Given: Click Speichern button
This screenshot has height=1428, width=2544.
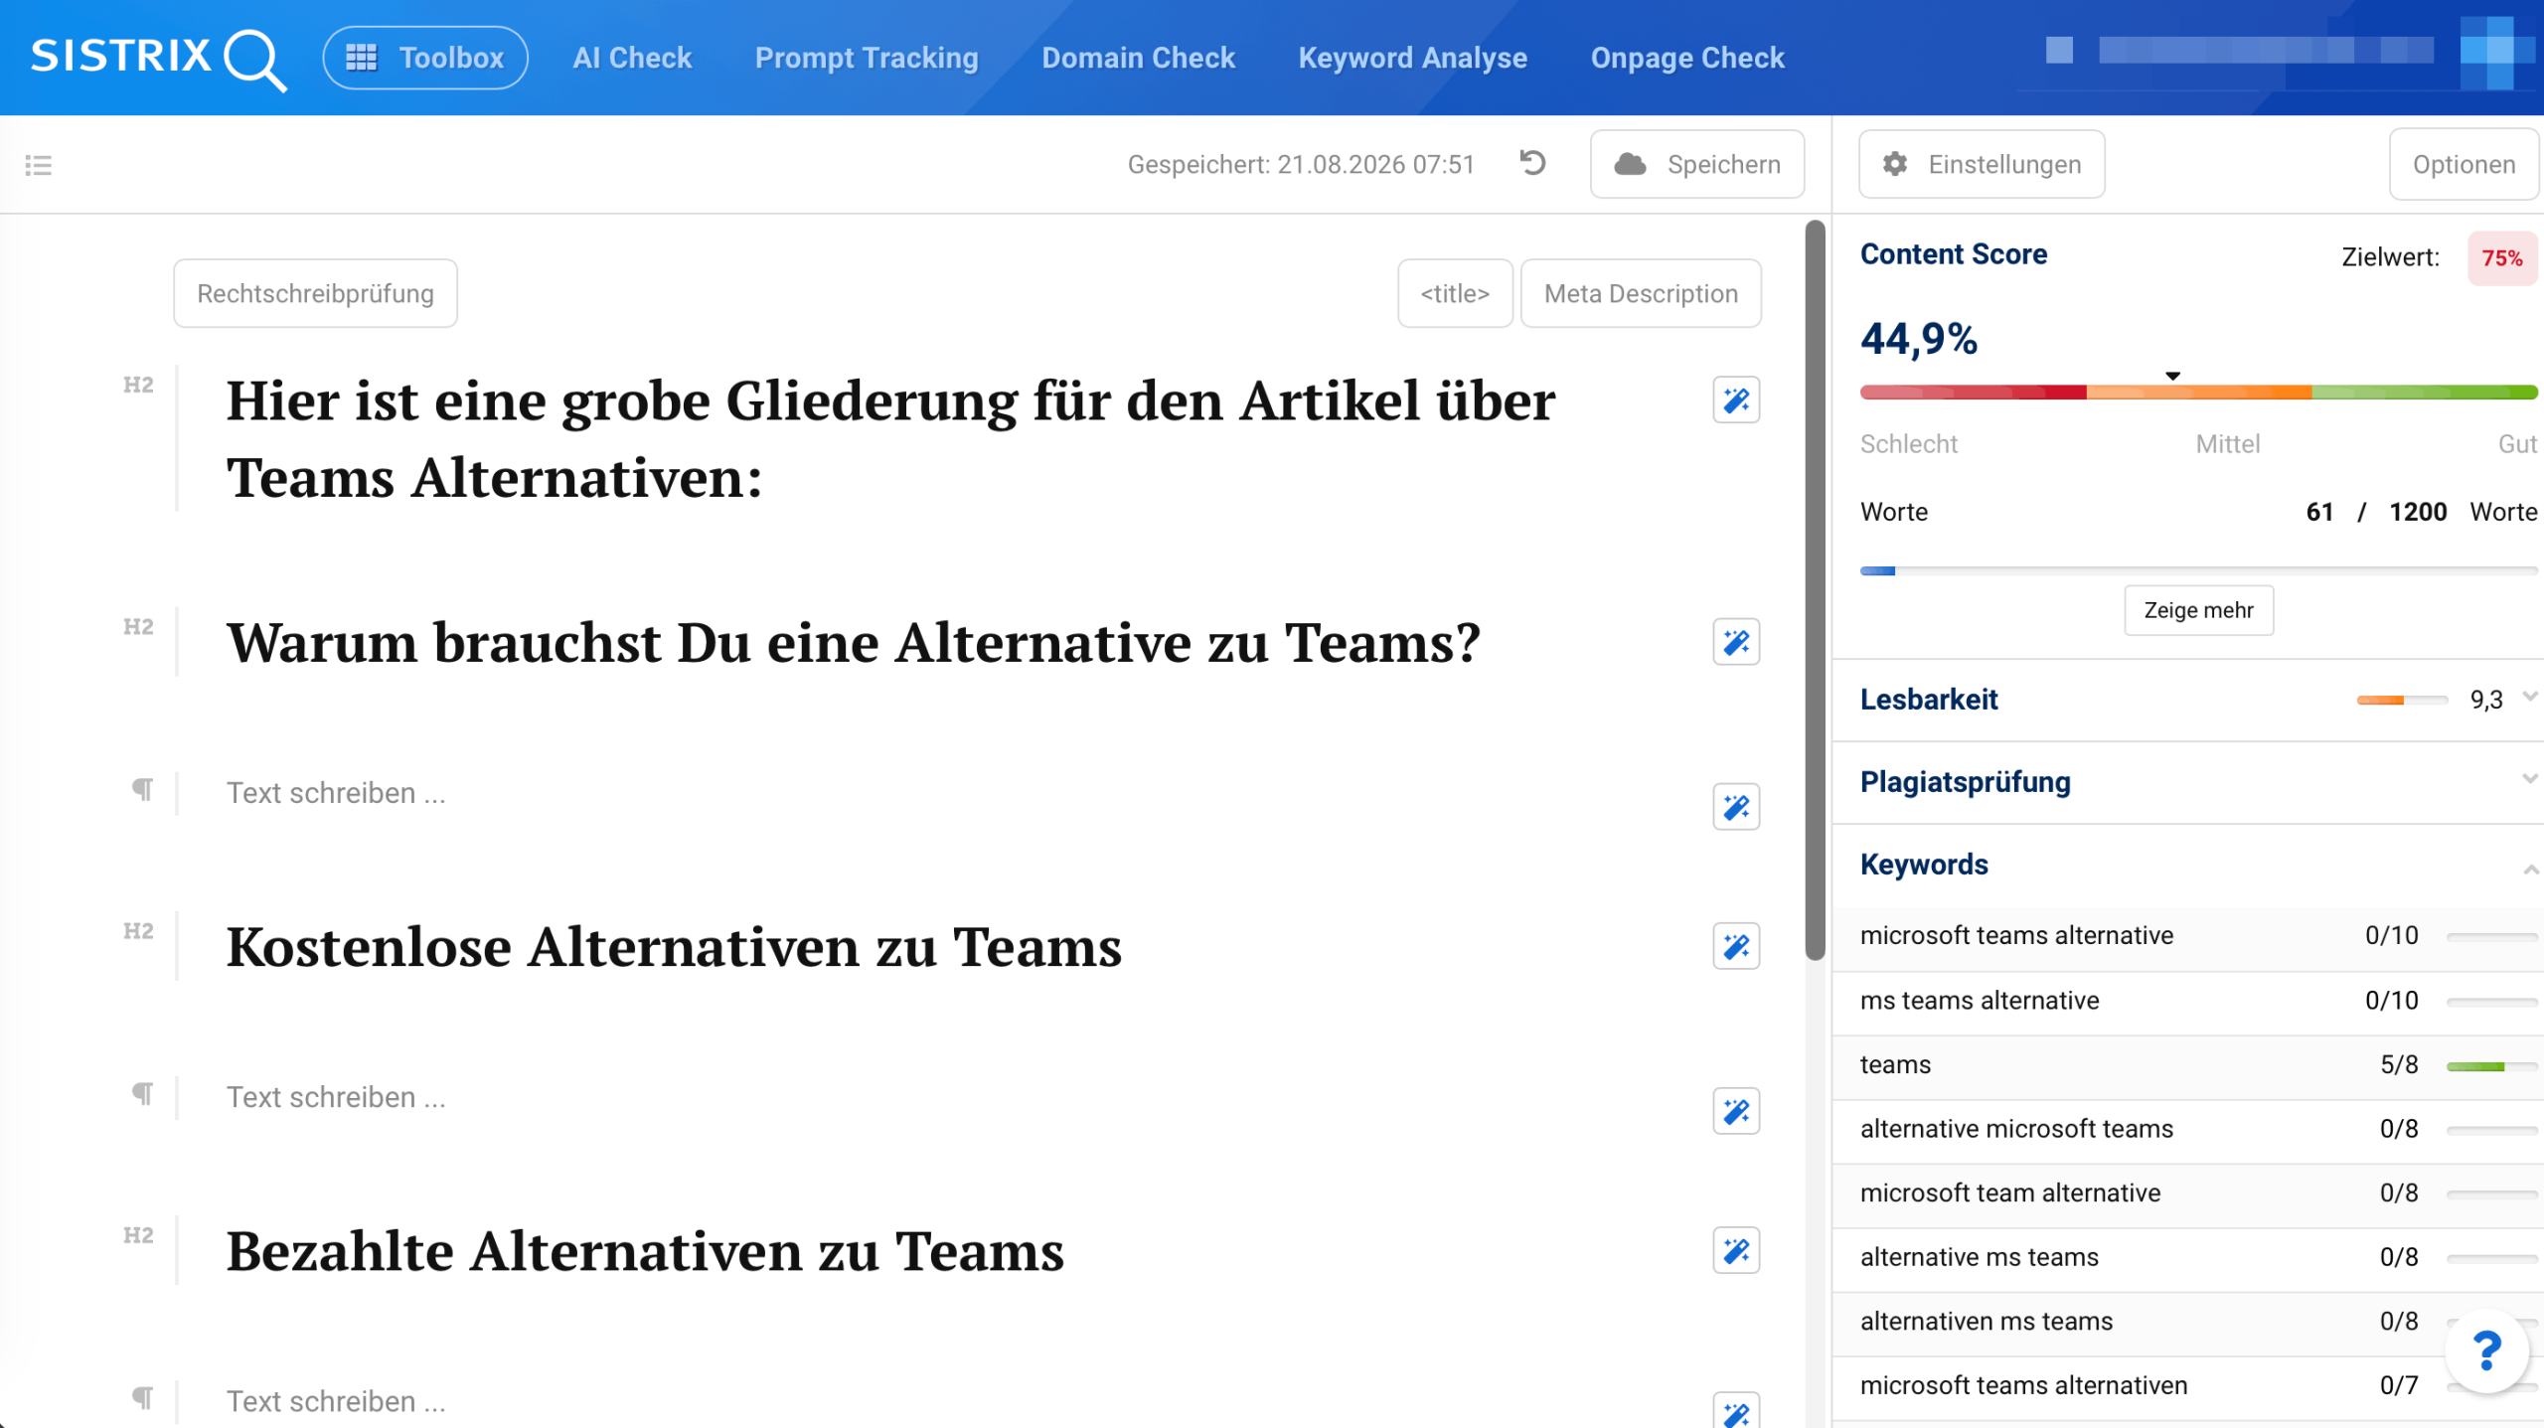Looking at the screenshot, I should click(1697, 164).
